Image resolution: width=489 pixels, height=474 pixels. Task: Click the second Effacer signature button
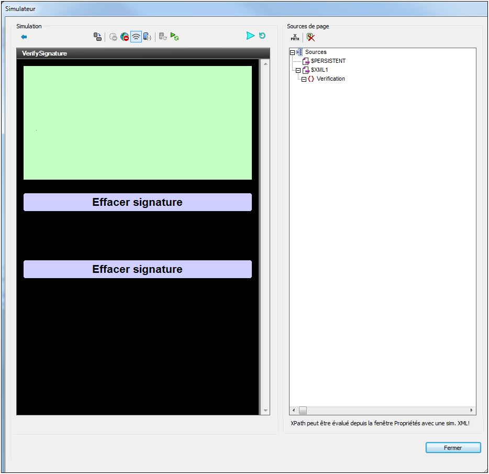click(x=137, y=269)
